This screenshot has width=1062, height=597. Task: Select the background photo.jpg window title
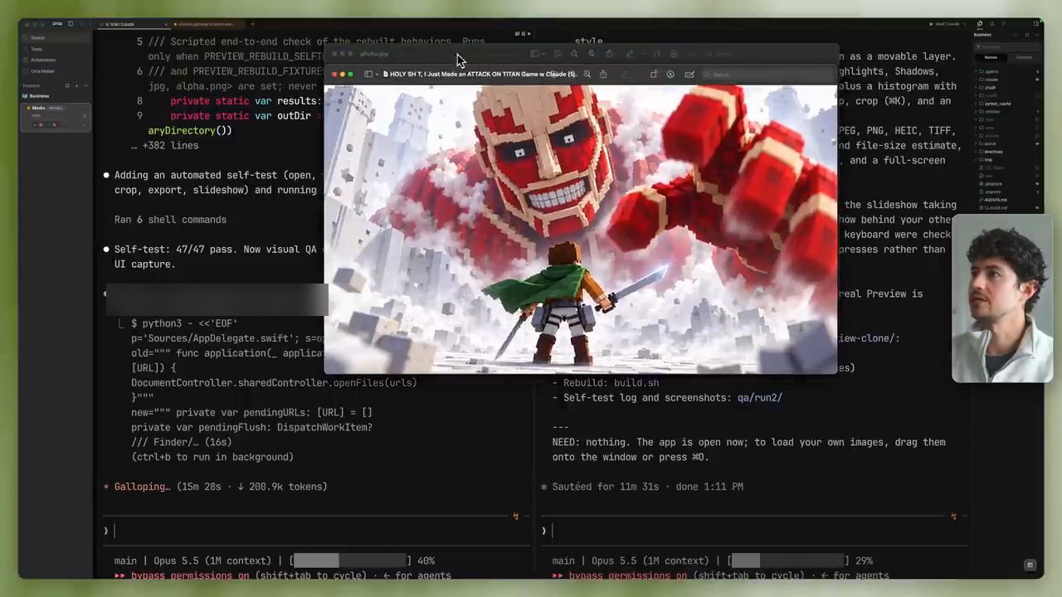[373, 54]
